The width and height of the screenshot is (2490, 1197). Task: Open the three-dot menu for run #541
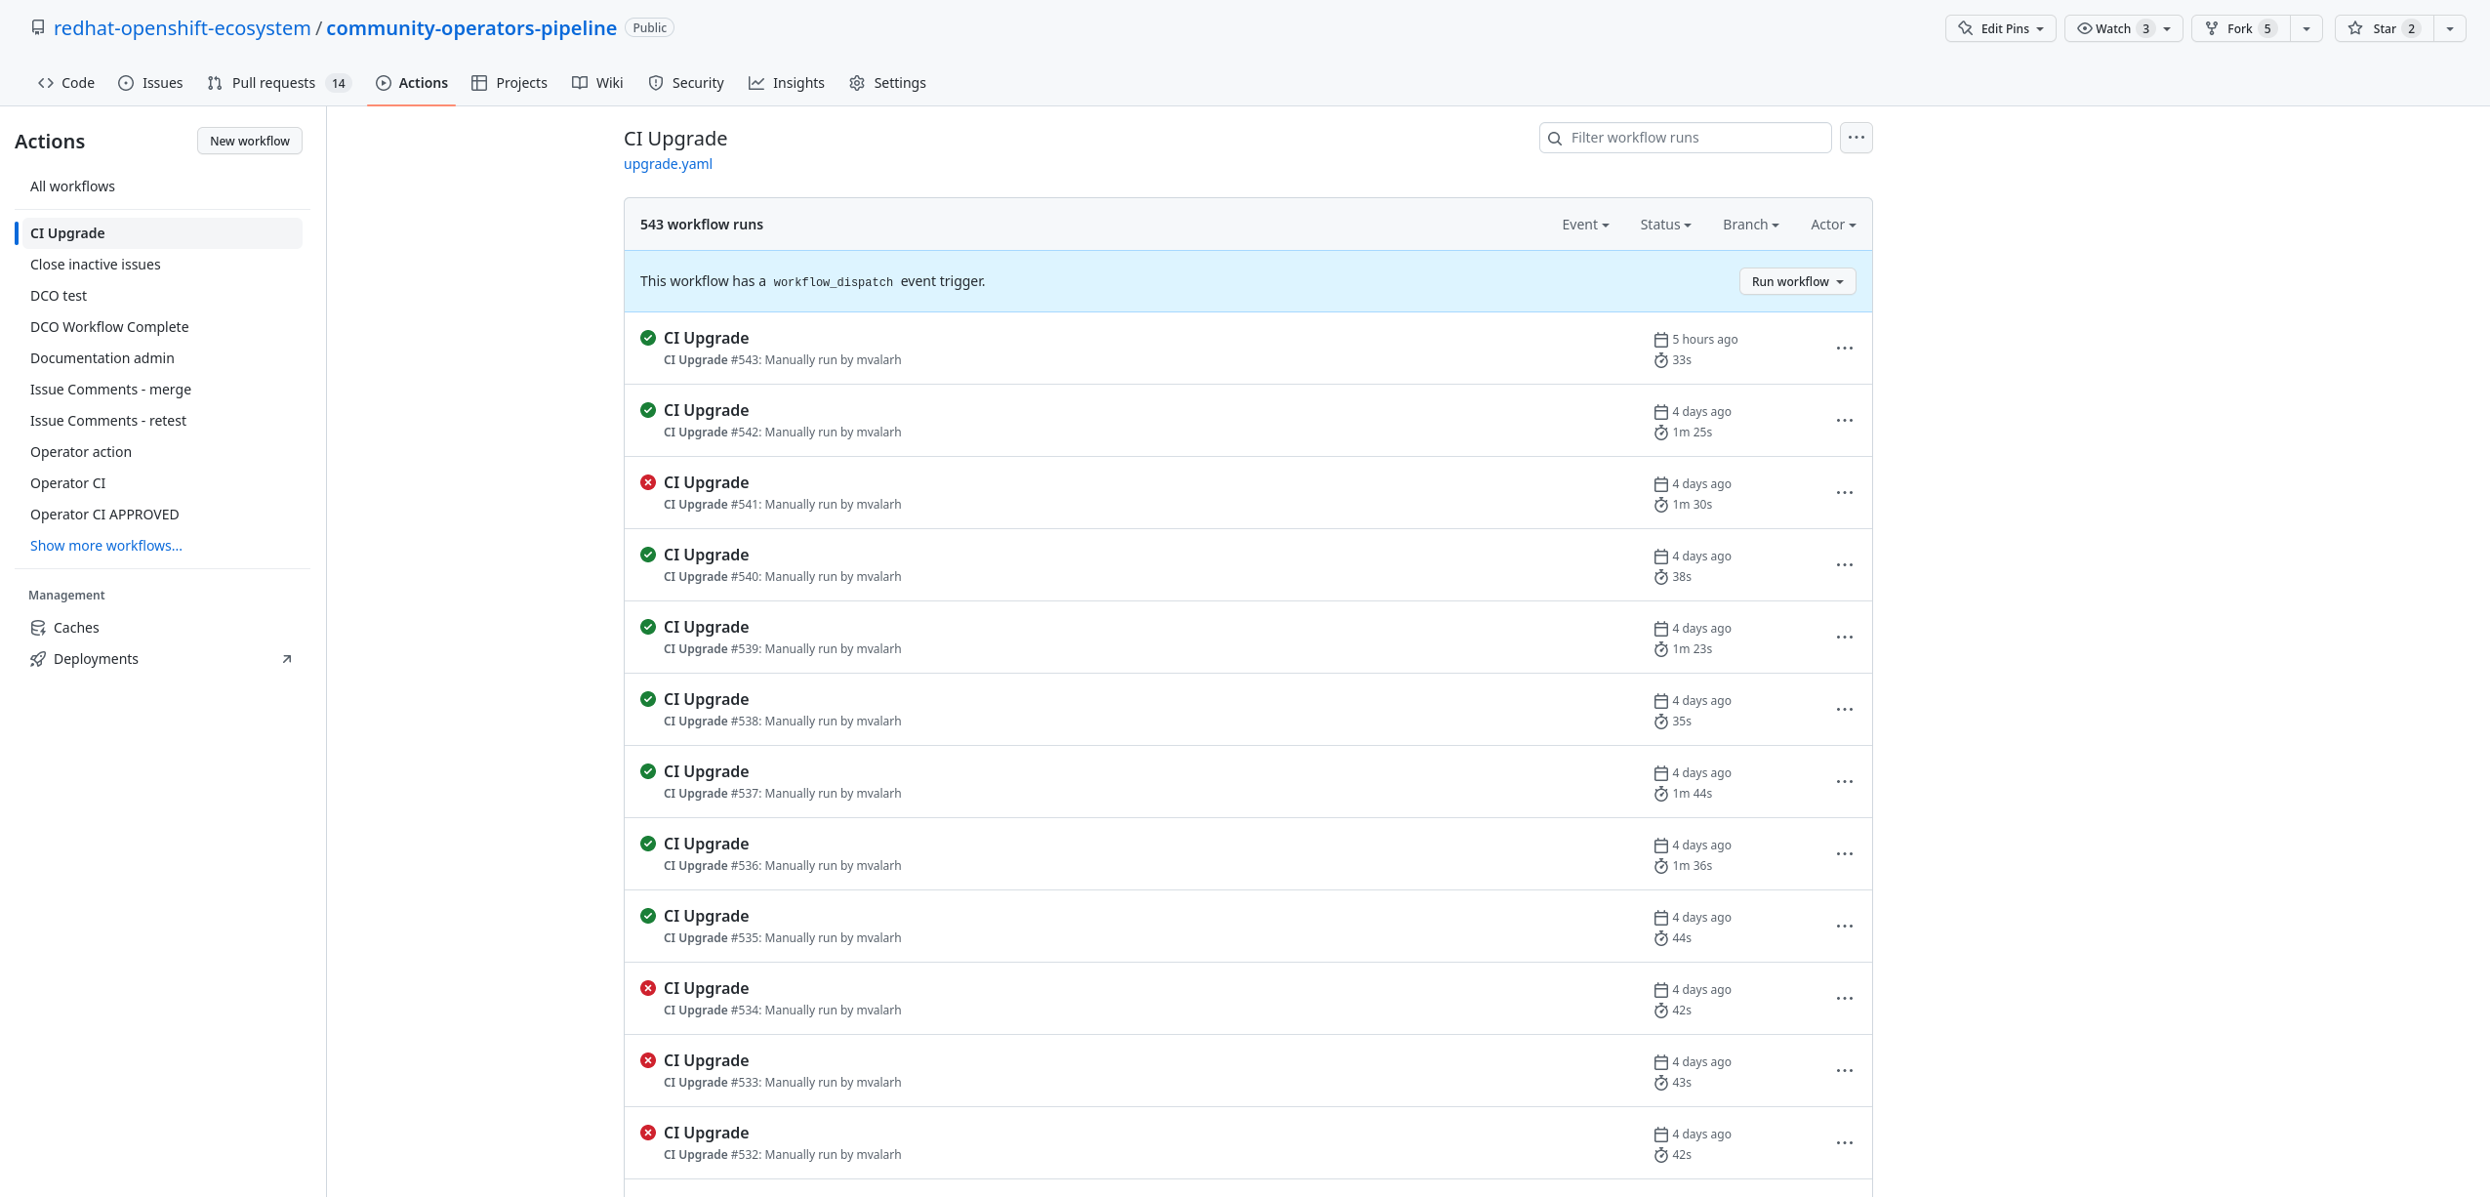coord(1844,492)
